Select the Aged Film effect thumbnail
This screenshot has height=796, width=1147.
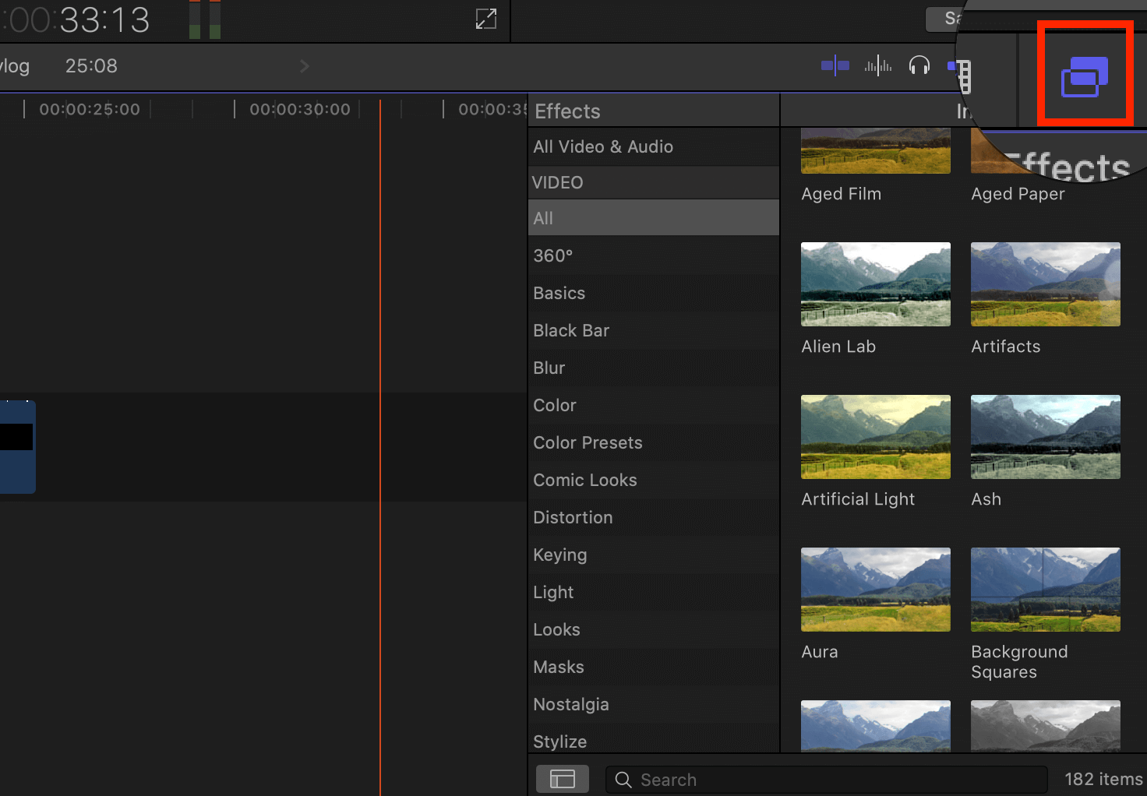[x=876, y=151]
